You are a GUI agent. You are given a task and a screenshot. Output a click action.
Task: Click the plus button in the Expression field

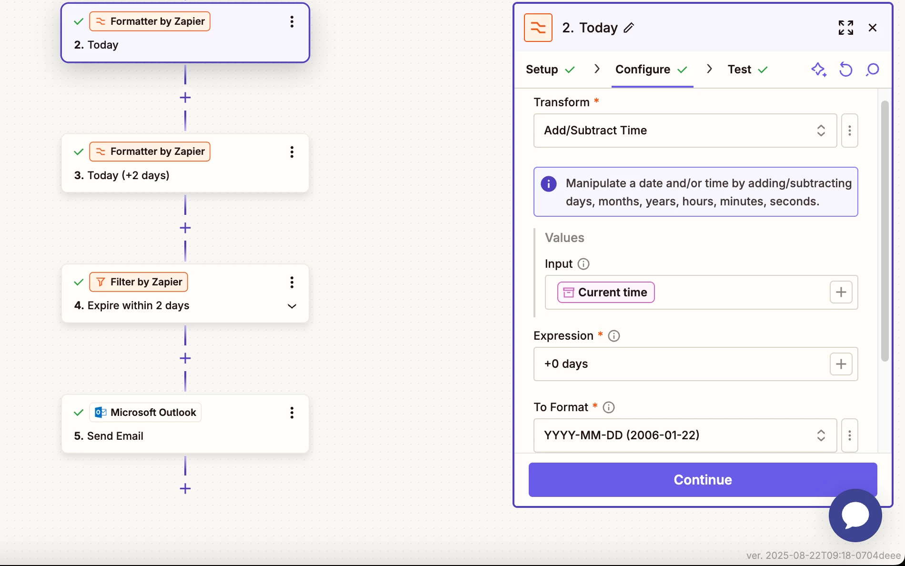click(x=841, y=364)
